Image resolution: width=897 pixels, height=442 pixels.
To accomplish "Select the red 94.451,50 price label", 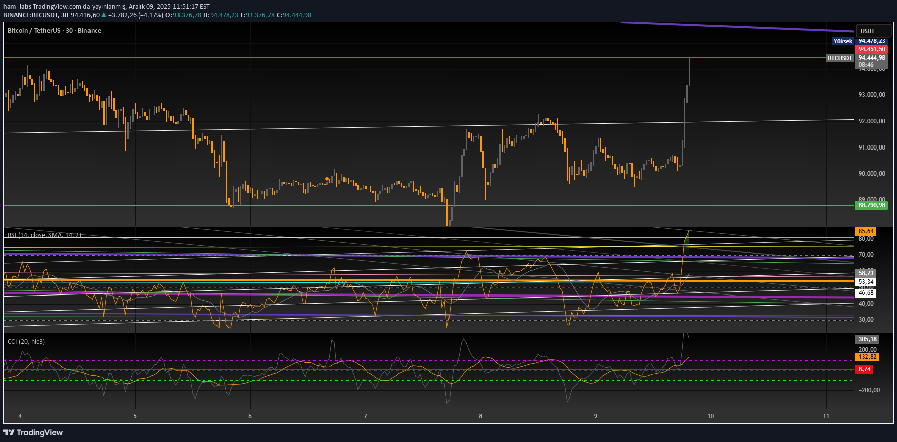I will [x=871, y=49].
